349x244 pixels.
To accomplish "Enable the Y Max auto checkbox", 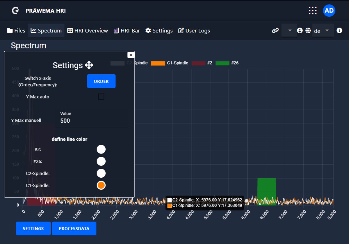I will pos(101,97).
